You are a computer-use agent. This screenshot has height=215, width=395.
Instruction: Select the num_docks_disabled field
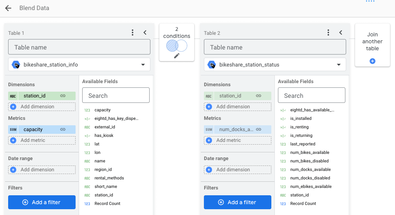(x=310, y=178)
